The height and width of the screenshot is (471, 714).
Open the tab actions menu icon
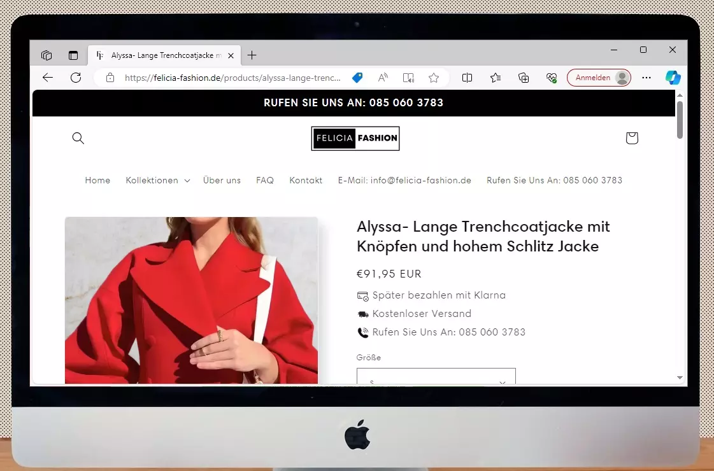coord(73,55)
